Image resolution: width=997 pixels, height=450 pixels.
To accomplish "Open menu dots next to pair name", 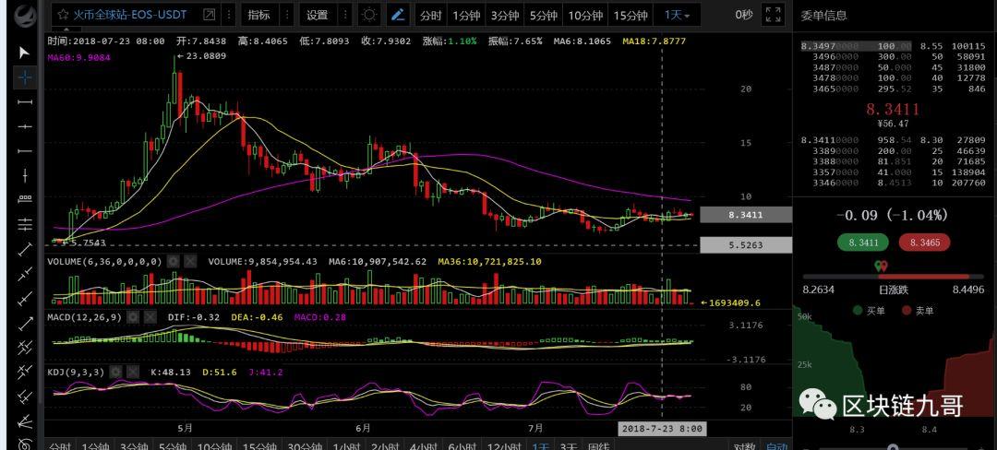I will click(229, 15).
